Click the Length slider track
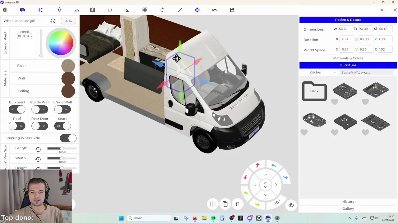Screen dimensions: 398x223 62,148
